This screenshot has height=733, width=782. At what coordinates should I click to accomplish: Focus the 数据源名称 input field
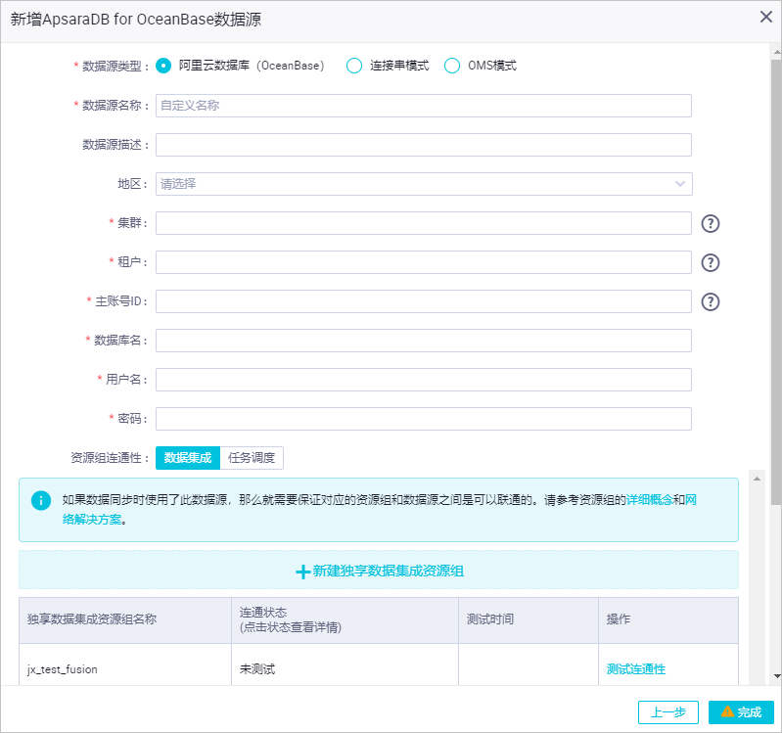(424, 106)
